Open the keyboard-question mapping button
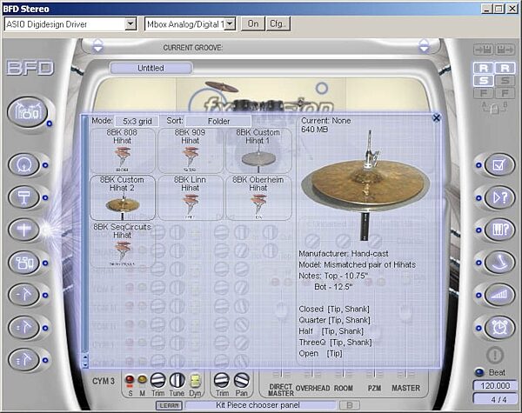 click(x=499, y=230)
